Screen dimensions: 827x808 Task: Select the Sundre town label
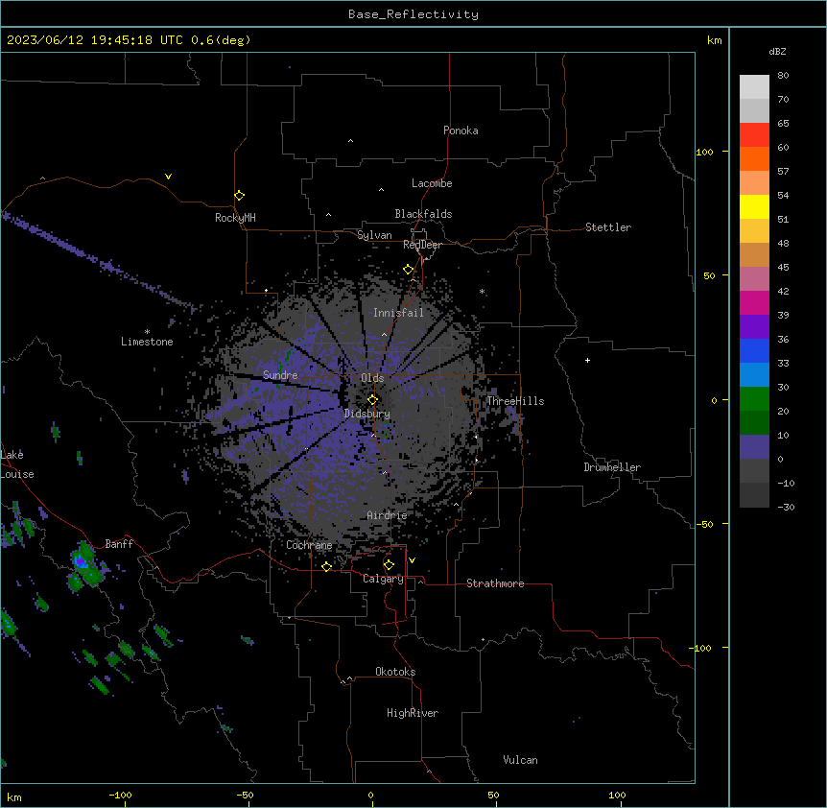[x=280, y=375]
